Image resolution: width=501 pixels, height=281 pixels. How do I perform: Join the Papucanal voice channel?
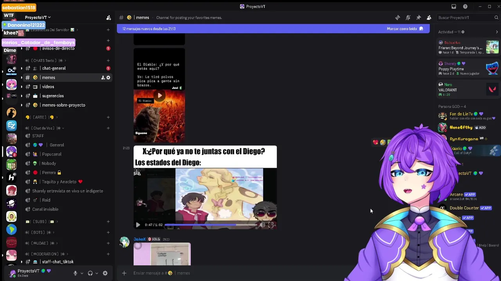(67, 154)
